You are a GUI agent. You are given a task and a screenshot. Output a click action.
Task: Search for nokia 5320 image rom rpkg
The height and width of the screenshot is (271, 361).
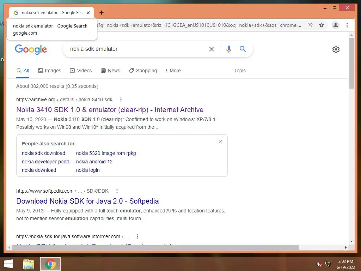point(106,153)
